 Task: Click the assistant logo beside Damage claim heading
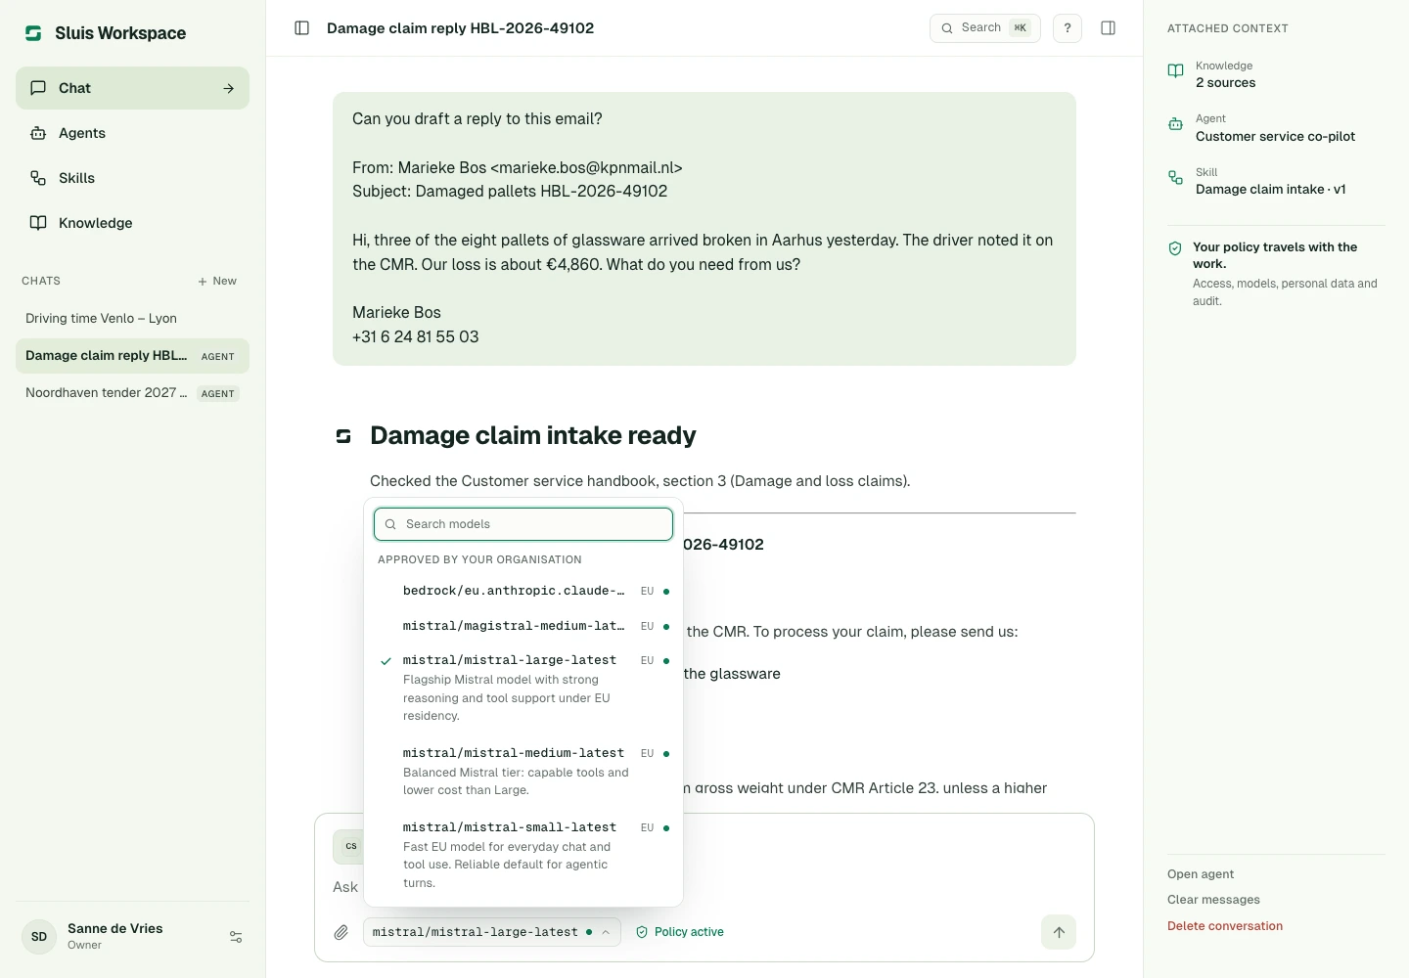[x=343, y=436]
